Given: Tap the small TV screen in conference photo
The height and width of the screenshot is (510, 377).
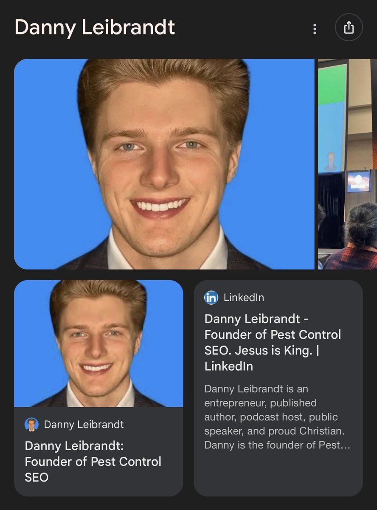Looking at the screenshot, I should pos(359,181).
